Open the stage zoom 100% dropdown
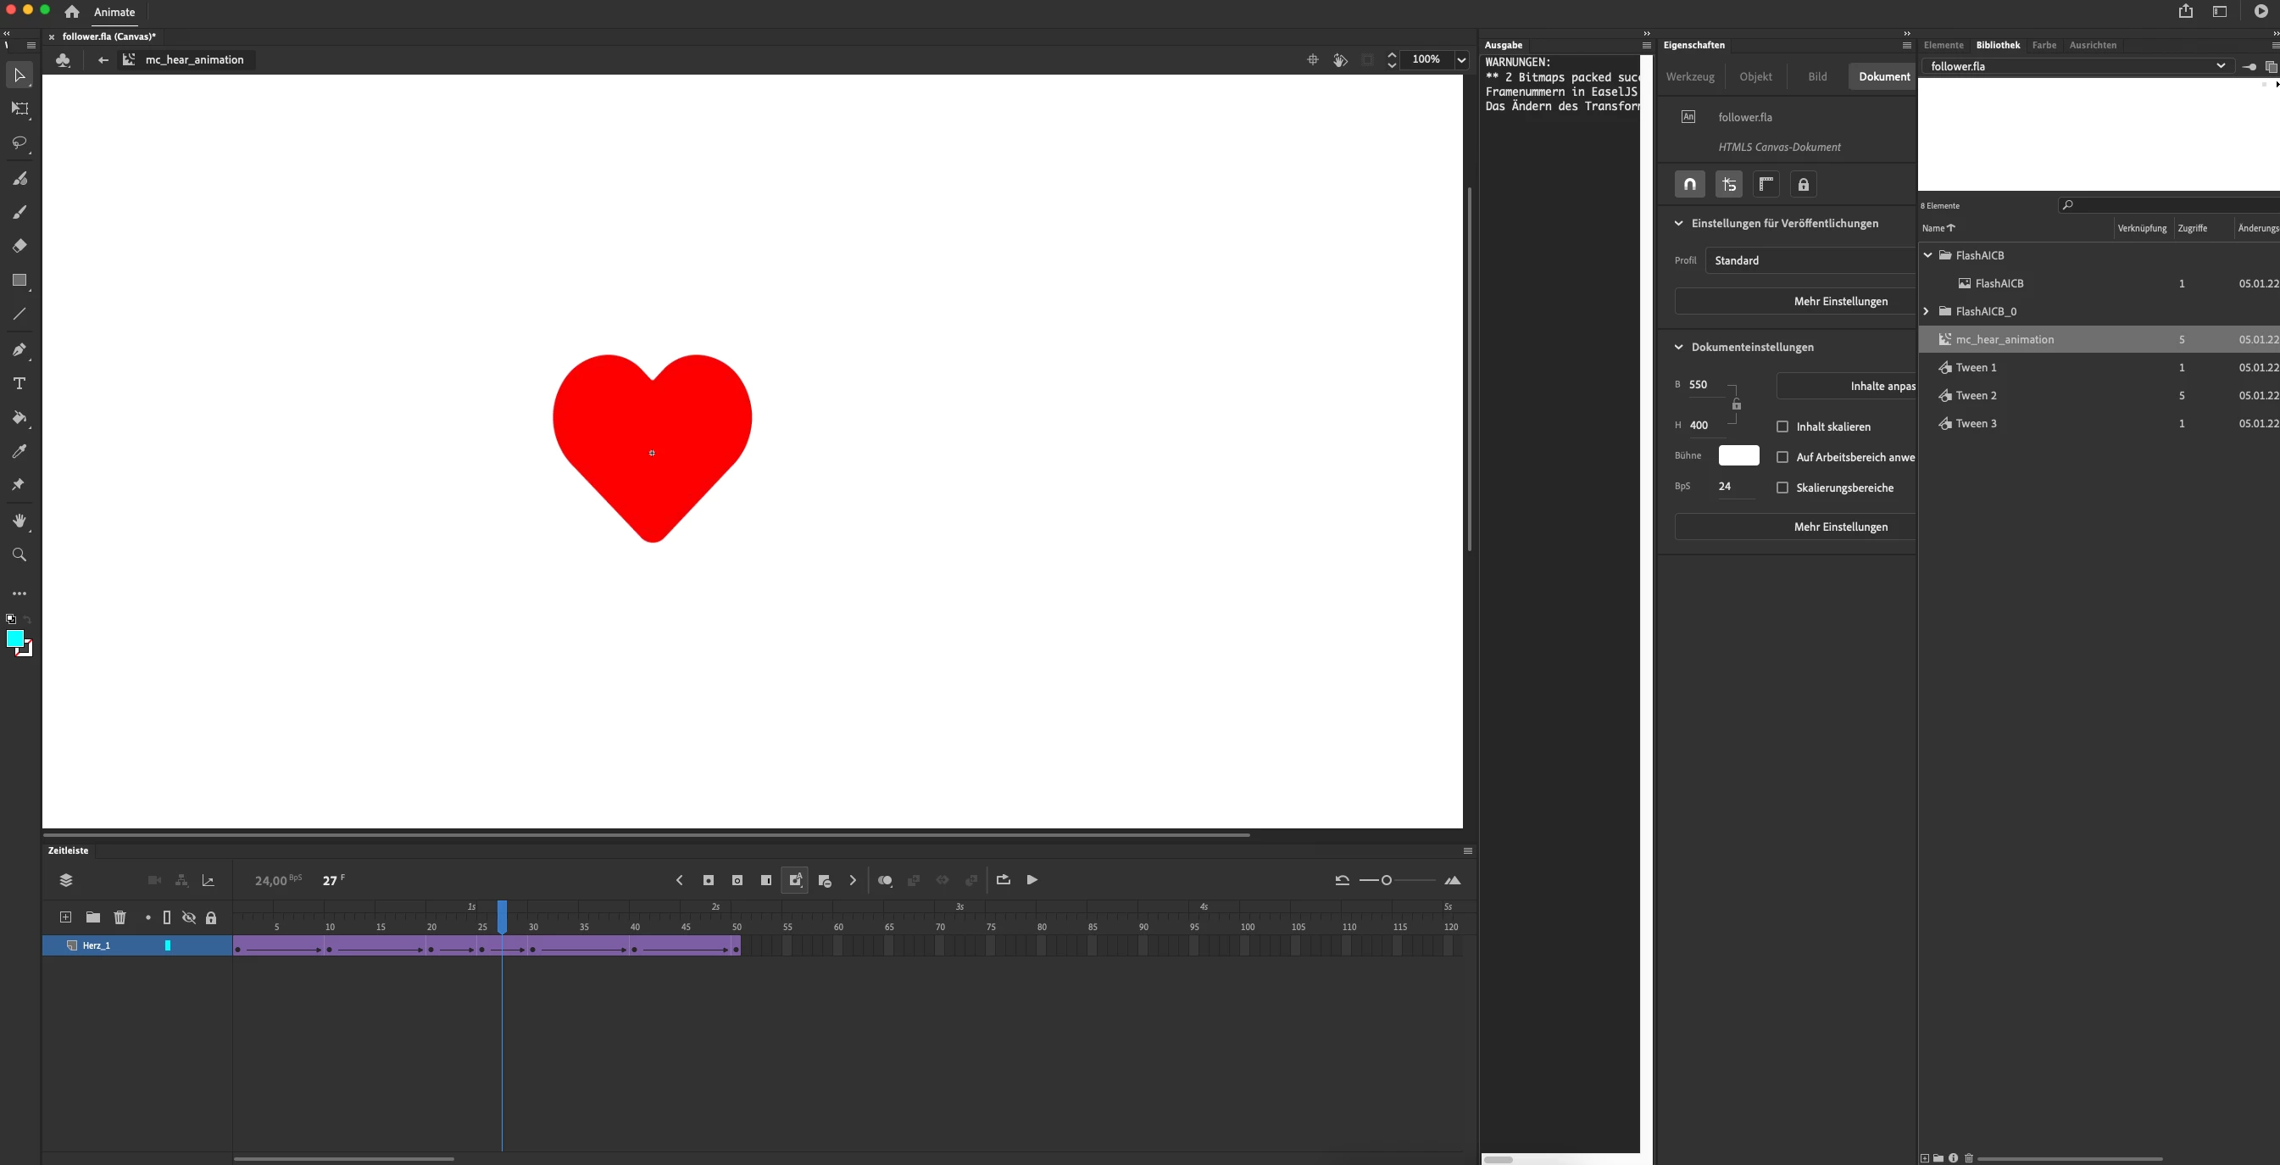This screenshot has width=2280, height=1165. 1461,60
